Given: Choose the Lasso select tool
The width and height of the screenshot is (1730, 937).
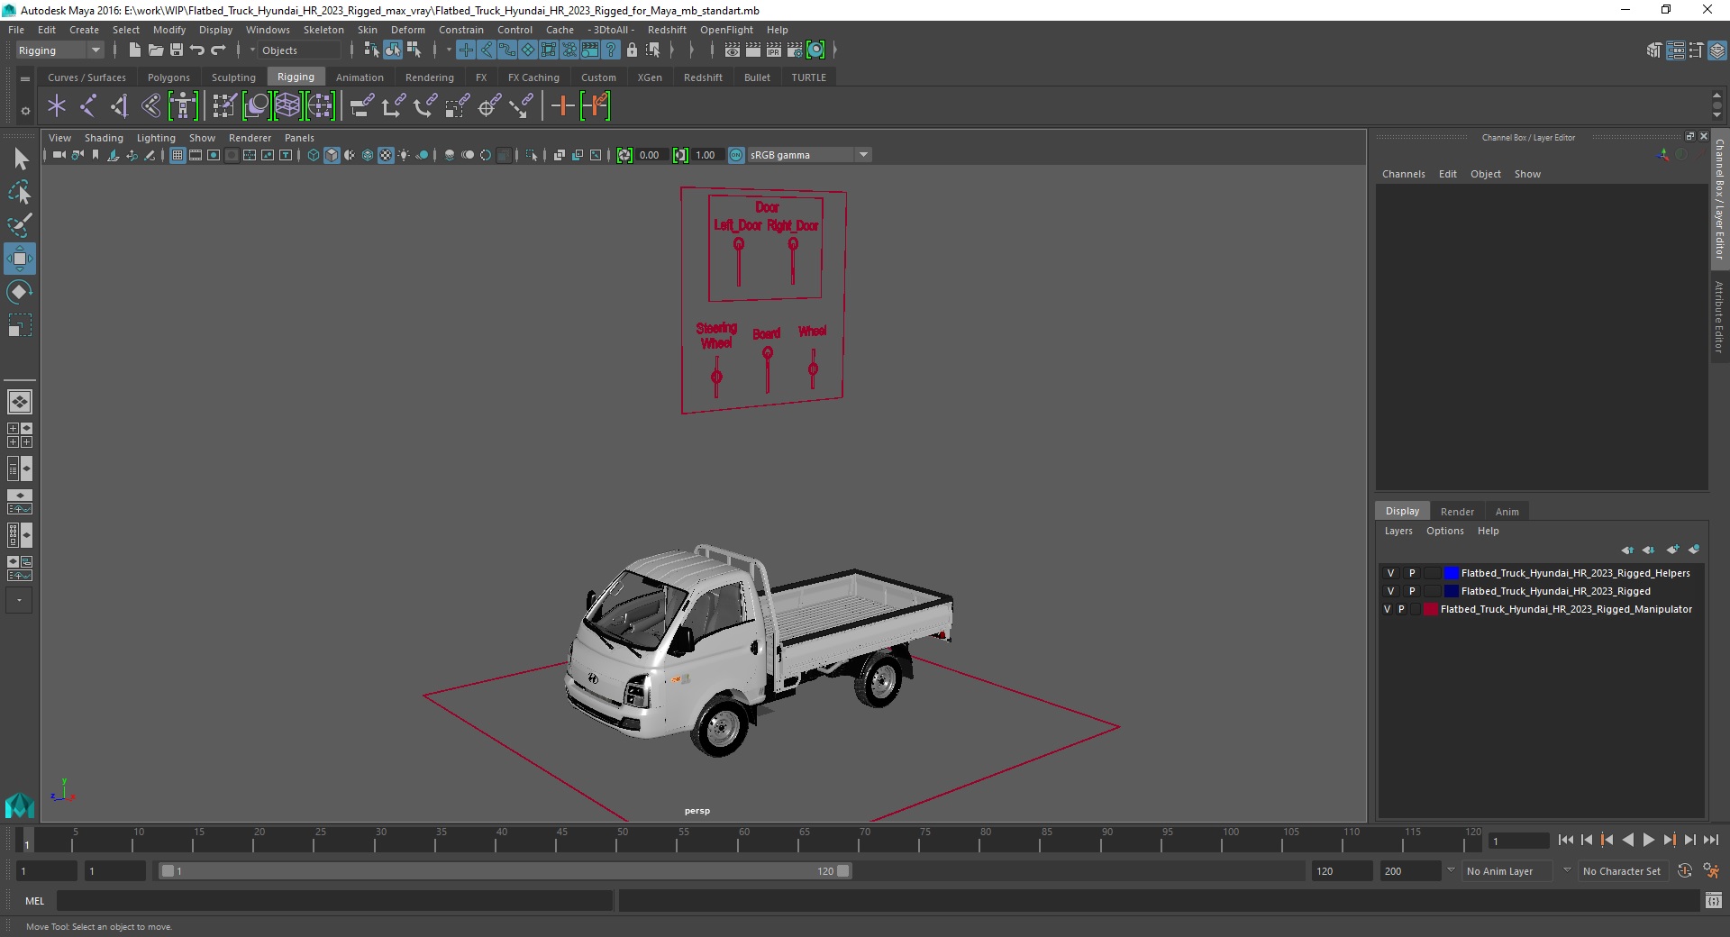Looking at the screenshot, I should tap(20, 192).
